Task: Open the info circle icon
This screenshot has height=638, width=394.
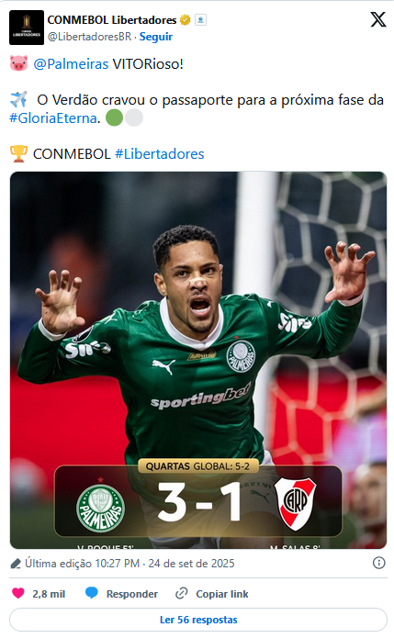Action: (x=378, y=563)
